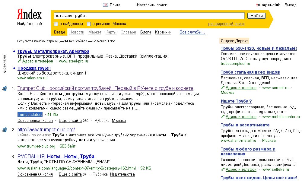302x181 pixels.
Task: Open the Музыка rubric link
Action: [119, 121]
